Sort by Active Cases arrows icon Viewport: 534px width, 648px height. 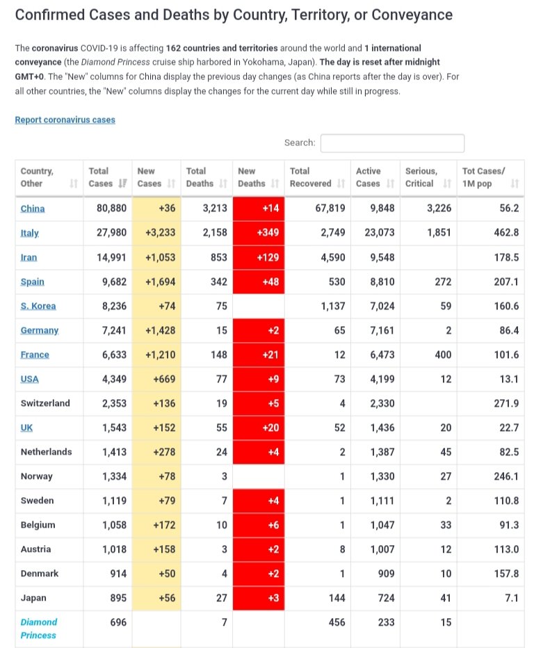coord(390,183)
